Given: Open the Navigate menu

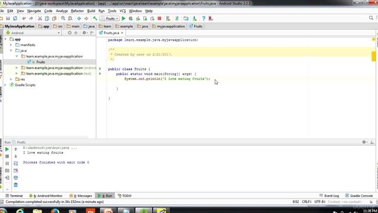Looking at the screenshot, I should pos(34,11).
